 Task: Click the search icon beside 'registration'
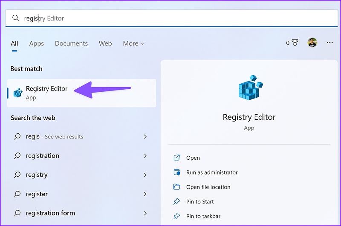point(17,155)
